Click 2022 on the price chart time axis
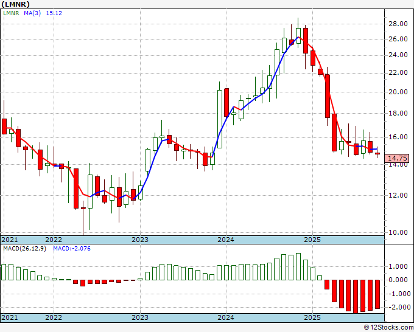The image size is (414, 332). pos(54,240)
